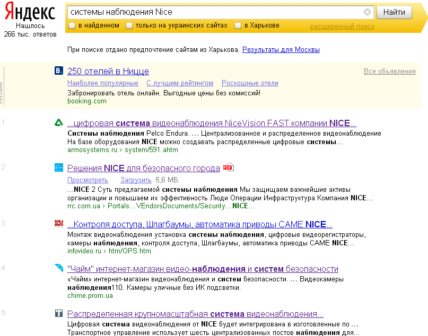Open the NiceVision FAST result title

(212, 123)
